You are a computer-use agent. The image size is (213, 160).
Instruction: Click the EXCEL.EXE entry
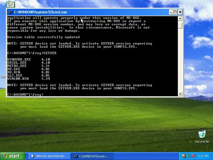coord(29,63)
